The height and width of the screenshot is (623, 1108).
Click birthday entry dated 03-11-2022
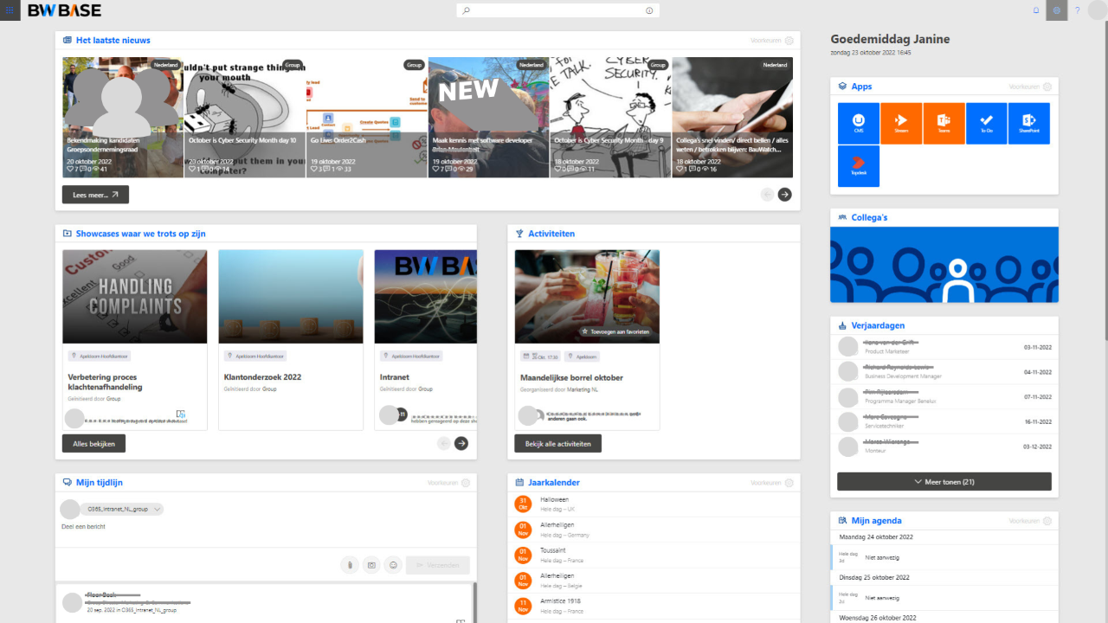944,347
